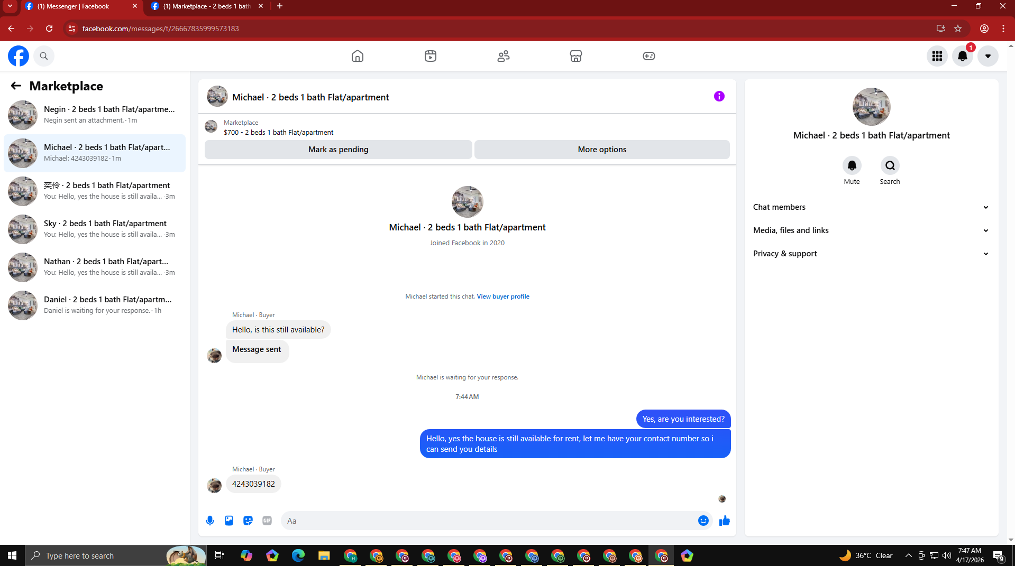Go to the Home feed icon
Image resolution: width=1015 pixels, height=566 pixels.
[x=358, y=56]
